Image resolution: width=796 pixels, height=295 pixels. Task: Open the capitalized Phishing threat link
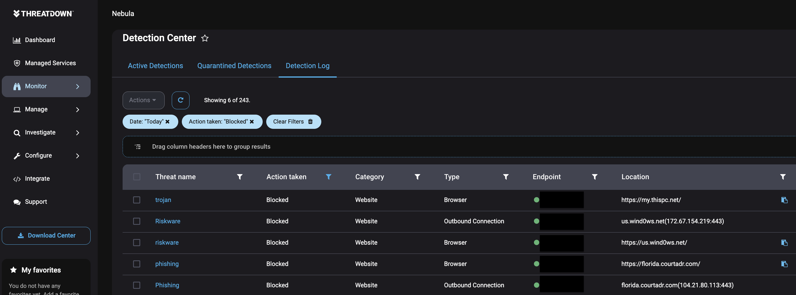tap(167, 285)
